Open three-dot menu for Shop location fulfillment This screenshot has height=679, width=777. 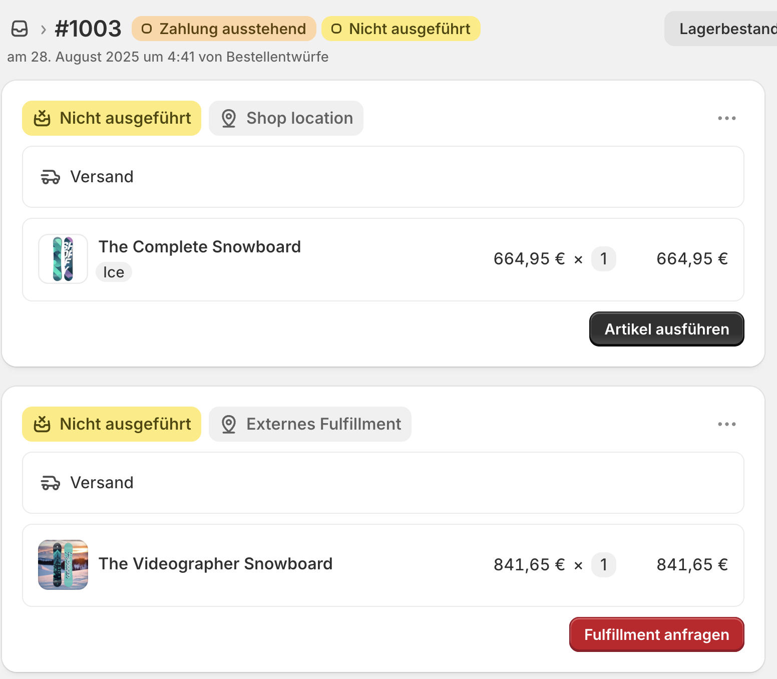tap(726, 118)
